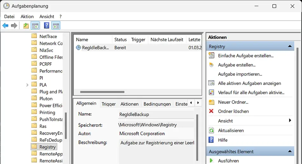The image size is (302, 164).
Task: Click the Pluton folder icon
Action: [34, 98]
